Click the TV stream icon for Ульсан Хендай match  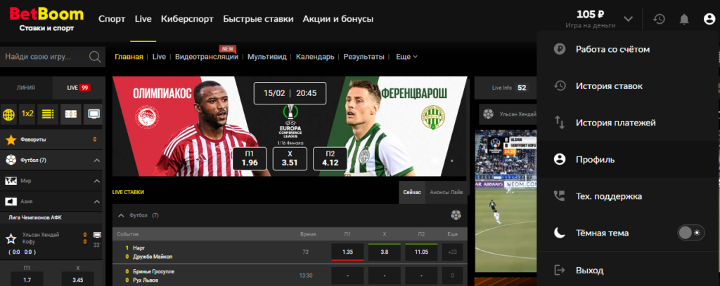point(97,235)
